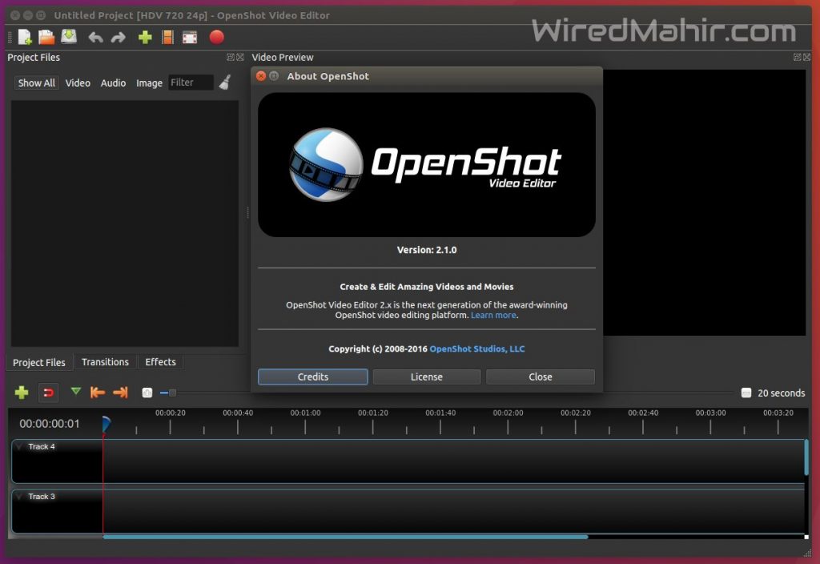Toggle center-on-playhead in timeline toolbar
820x564 pixels.
tap(147, 393)
